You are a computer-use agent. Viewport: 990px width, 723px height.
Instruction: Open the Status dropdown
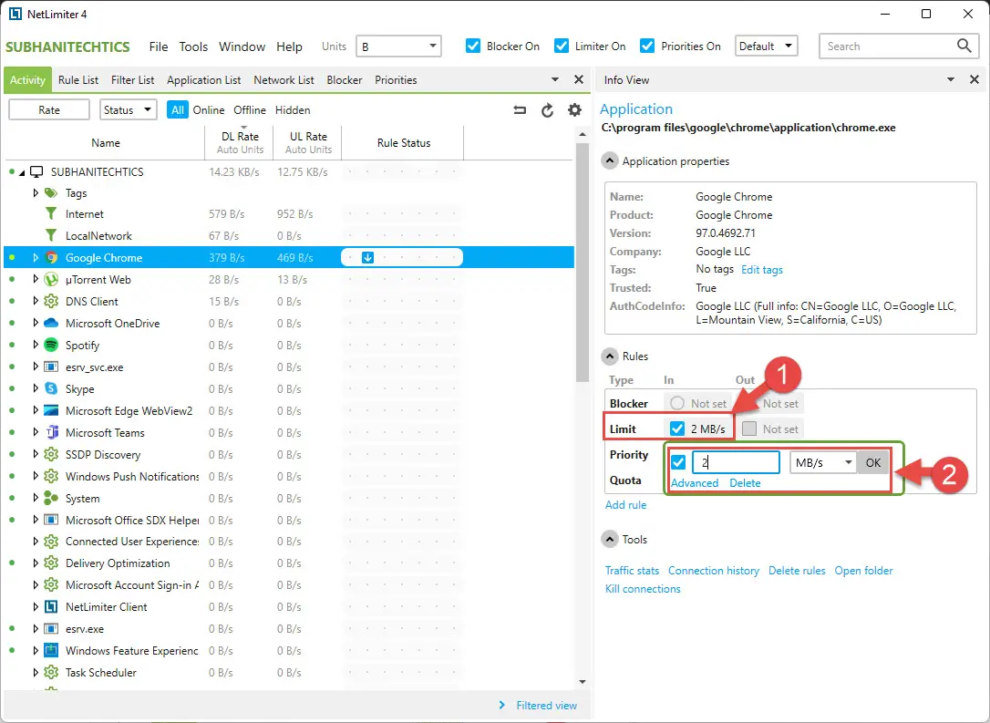point(129,110)
